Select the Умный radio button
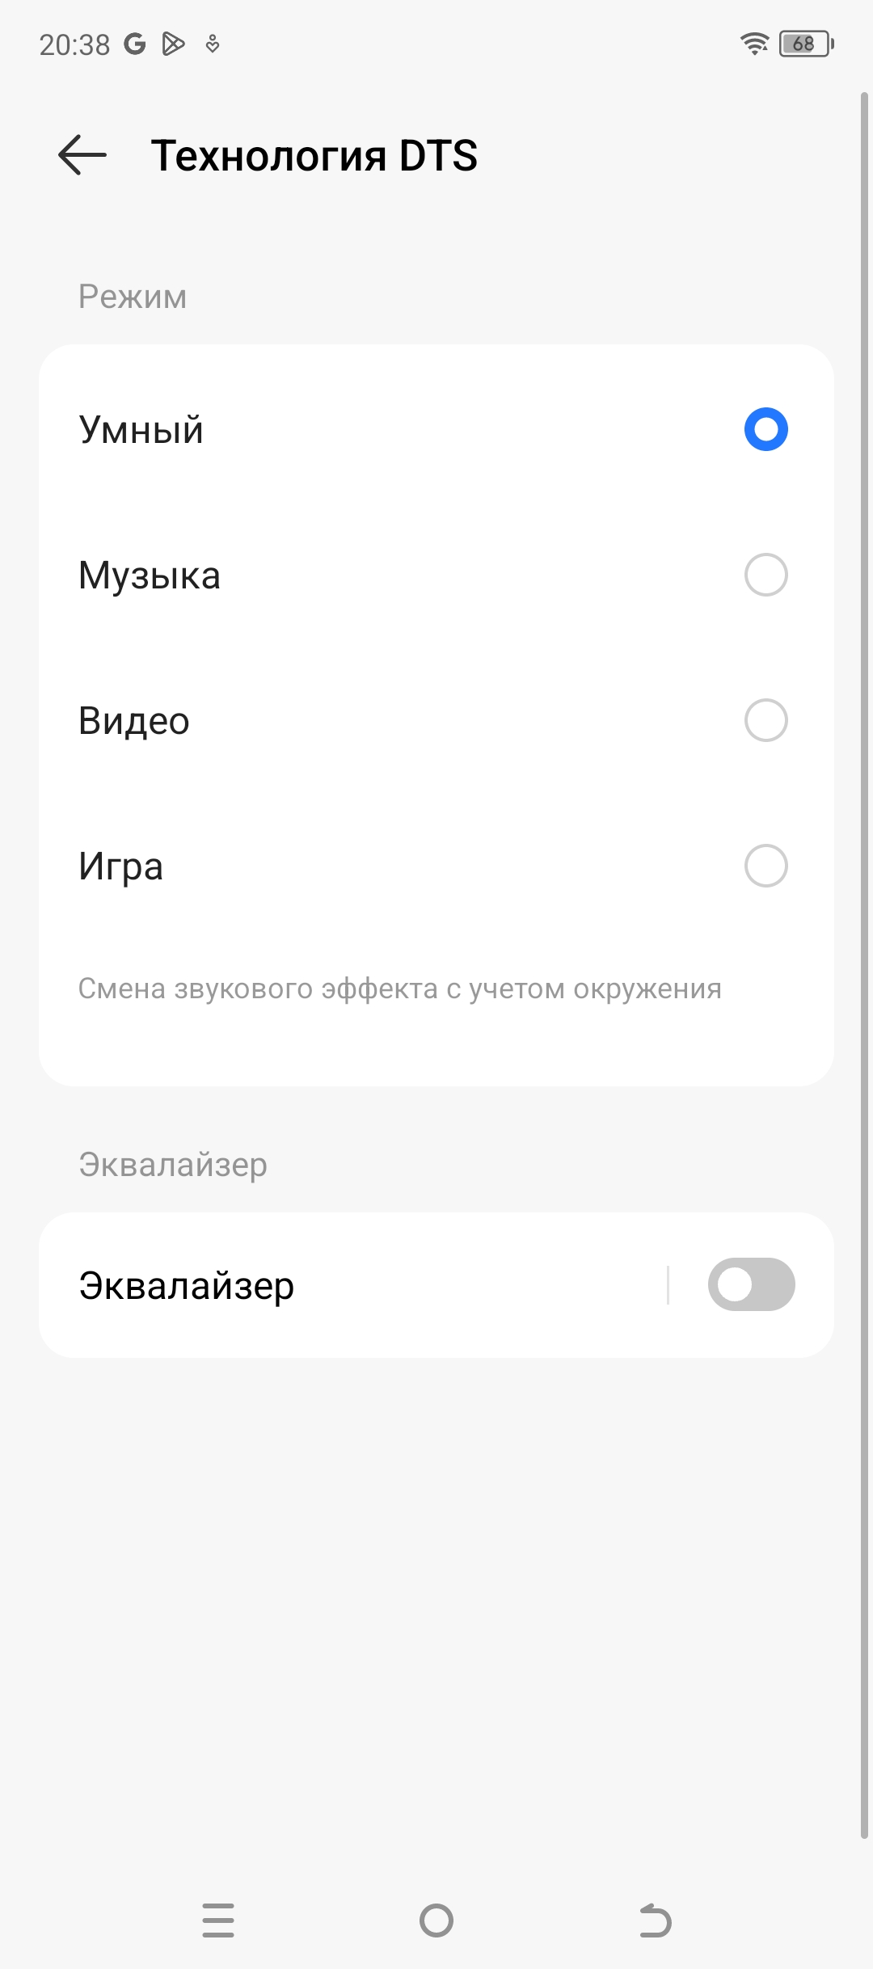The width and height of the screenshot is (873, 1969). (x=765, y=429)
